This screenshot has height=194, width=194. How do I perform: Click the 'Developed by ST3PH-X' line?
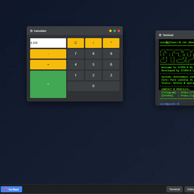click(x=178, y=71)
